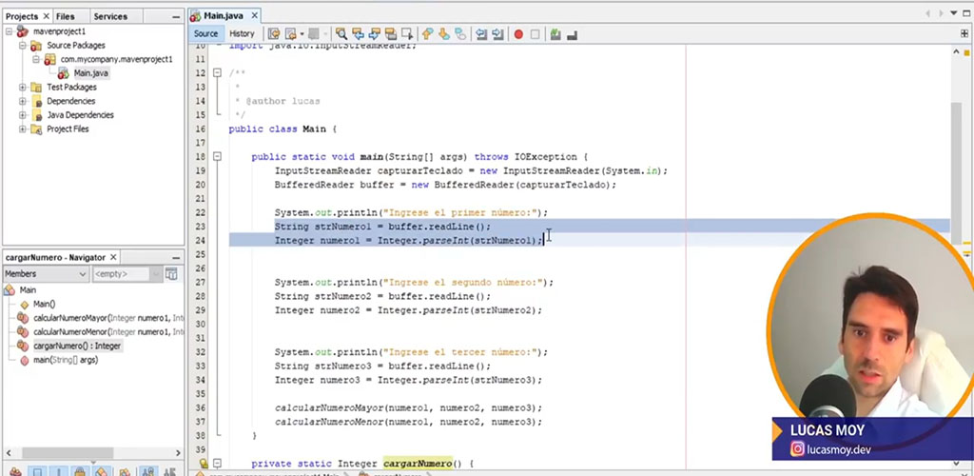The width and height of the screenshot is (974, 476).
Task: Click the split editor icon at toolbar right
Action: [x=964, y=34]
